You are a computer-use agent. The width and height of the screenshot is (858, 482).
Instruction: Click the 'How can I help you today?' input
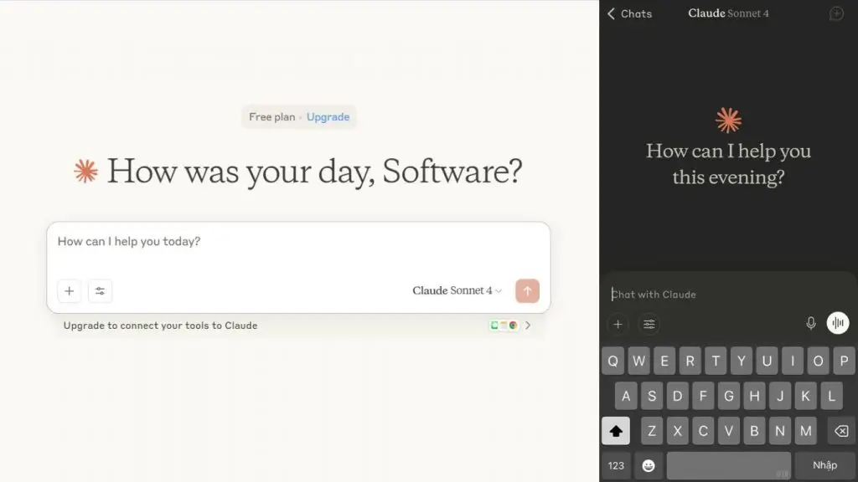coord(298,242)
